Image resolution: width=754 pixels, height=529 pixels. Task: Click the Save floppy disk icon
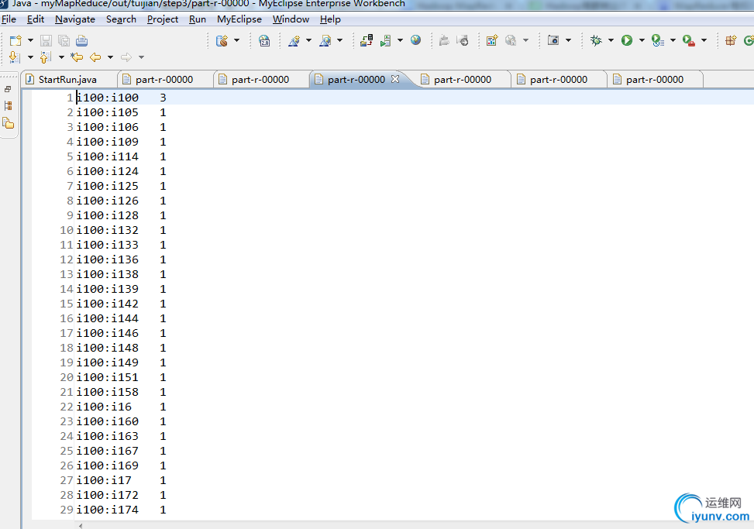pyautogui.click(x=46, y=40)
